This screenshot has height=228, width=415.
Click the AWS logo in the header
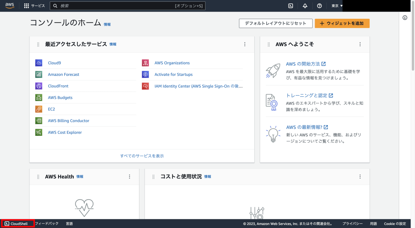(10, 6)
